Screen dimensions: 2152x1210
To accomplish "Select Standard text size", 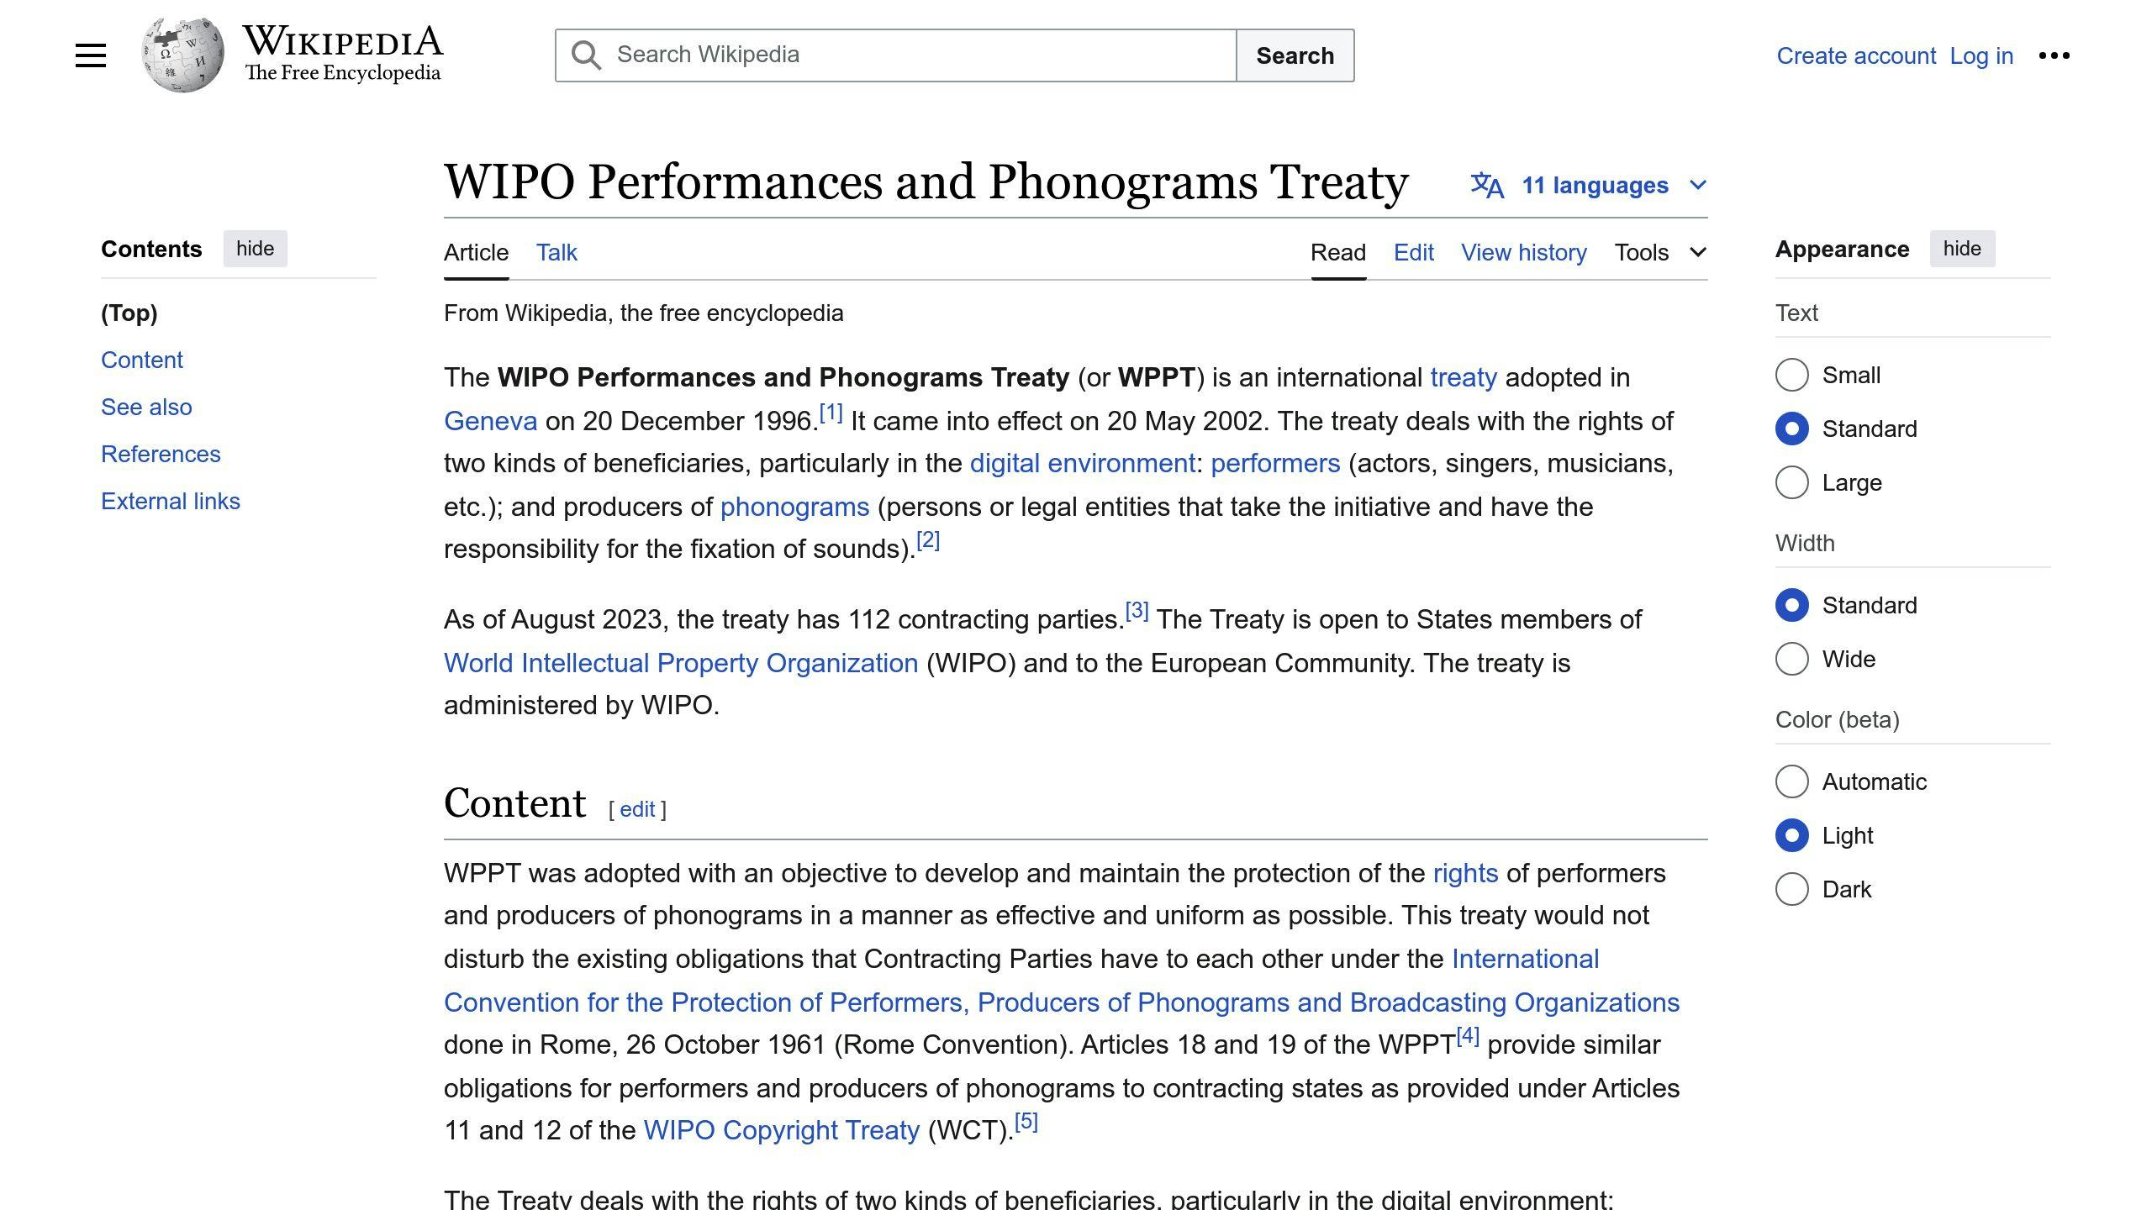I will [x=1792, y=429].
